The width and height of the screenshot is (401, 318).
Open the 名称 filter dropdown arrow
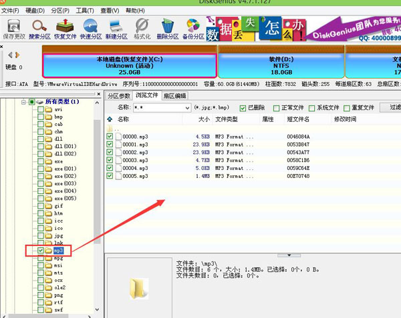click(x=187, y=108)
